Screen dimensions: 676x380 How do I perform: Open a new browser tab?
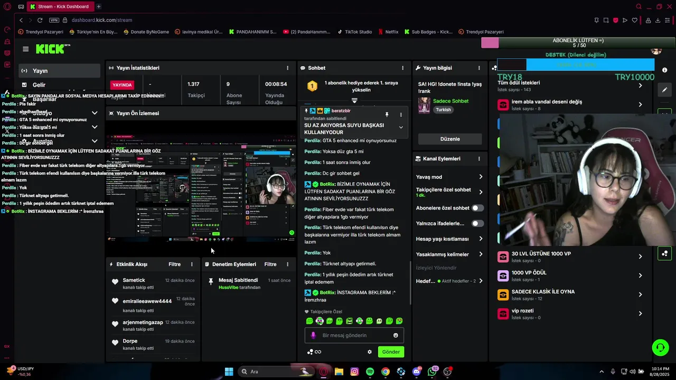pyautogui.click(x=99, y=6)
